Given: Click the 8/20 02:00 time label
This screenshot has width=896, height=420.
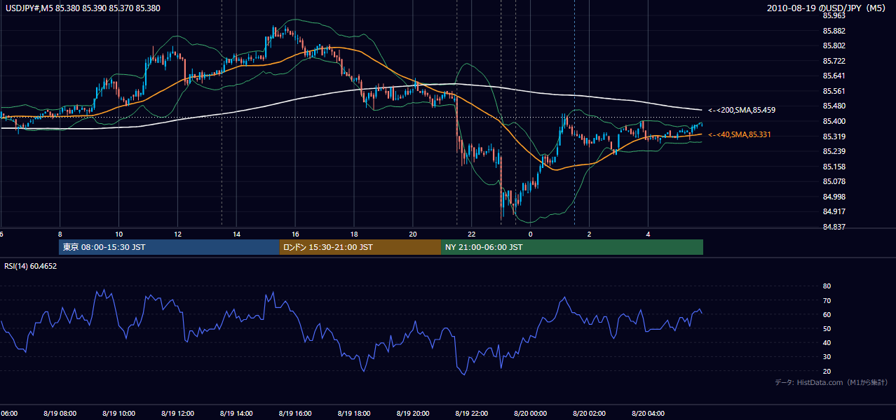Looking at the screenshot, I should click(590, 413).
